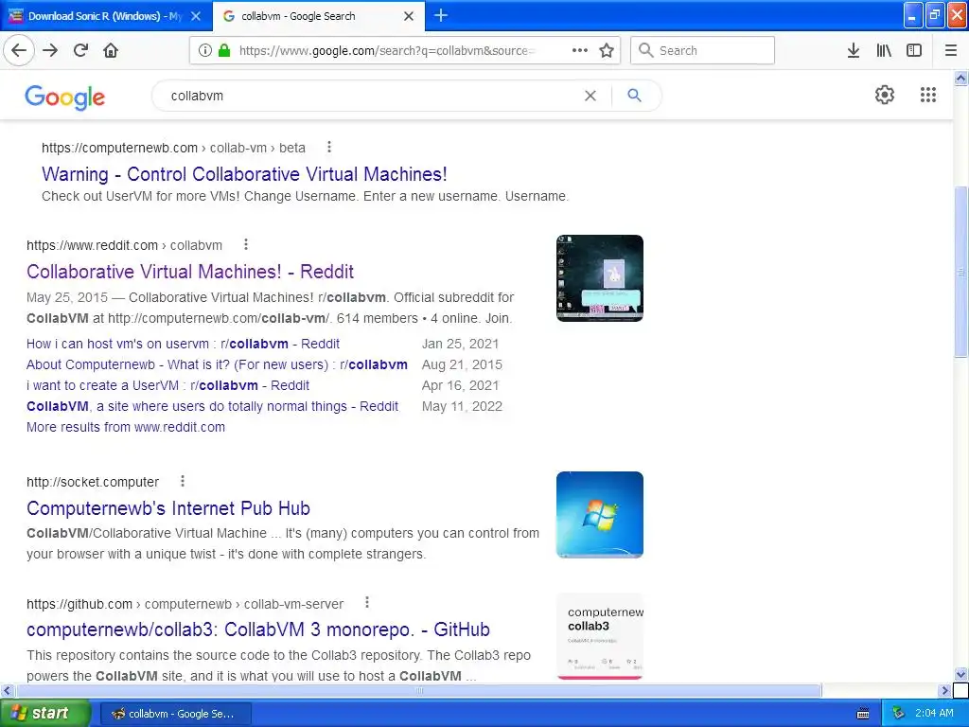
Task: Open the page actions three-dot menu
Action: coord(580,51)
